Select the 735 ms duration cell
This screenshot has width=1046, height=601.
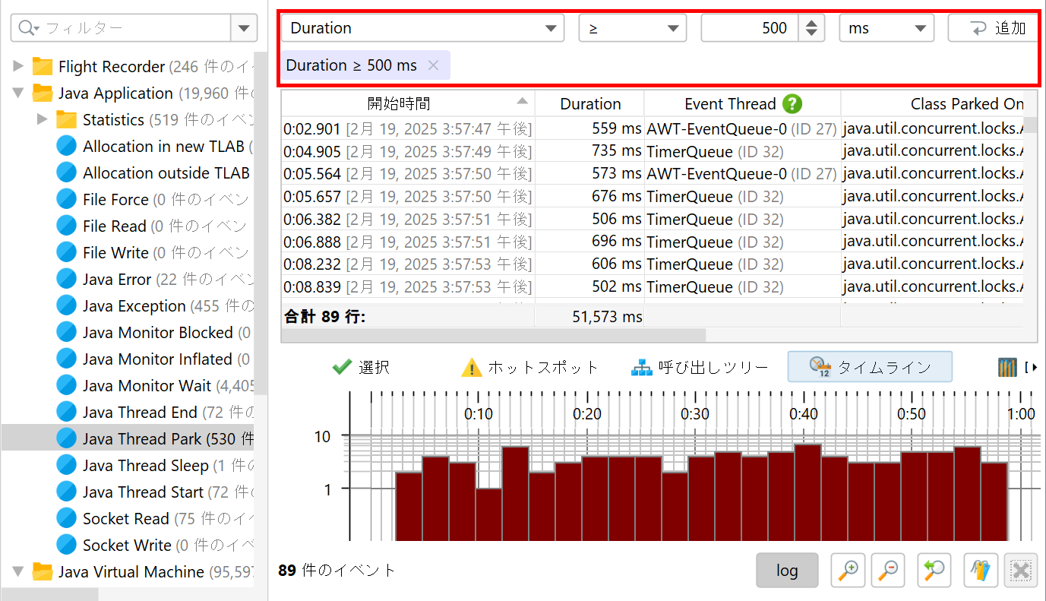pyautogui.click(x=589, y=151)
